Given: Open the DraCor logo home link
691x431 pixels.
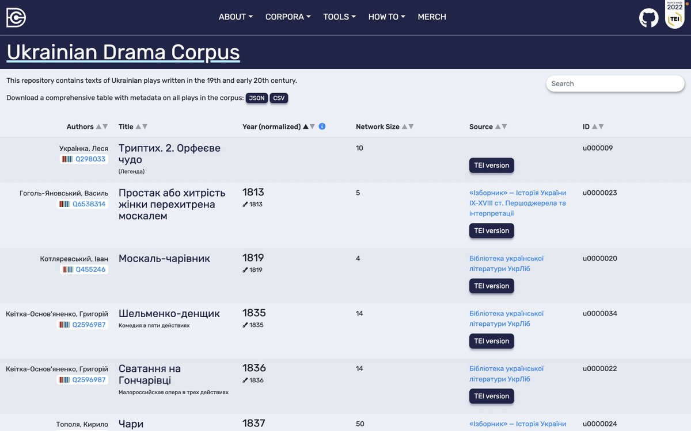Looking at the screenshot, I should pyautogui.click(x=16, y=17).
